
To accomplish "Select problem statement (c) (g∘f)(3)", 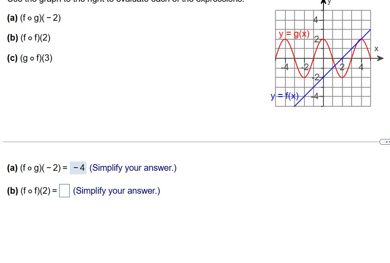I will coord(30,58).
